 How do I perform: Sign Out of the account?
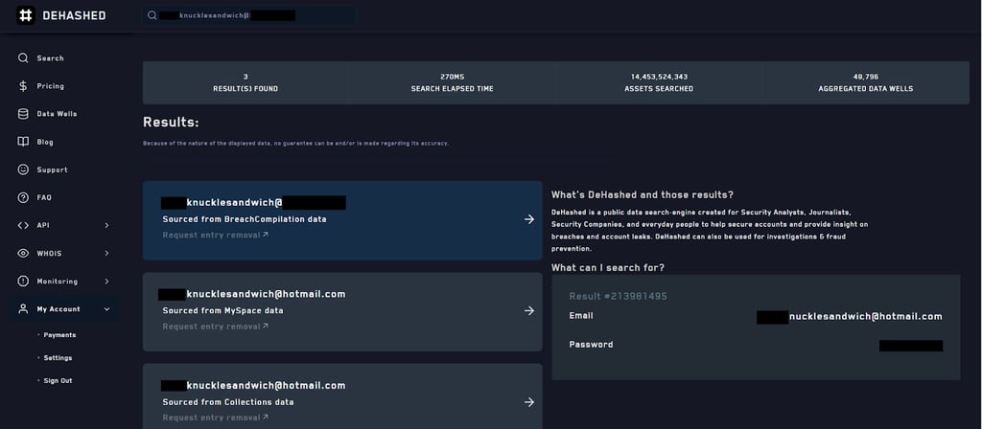[58, 381]
